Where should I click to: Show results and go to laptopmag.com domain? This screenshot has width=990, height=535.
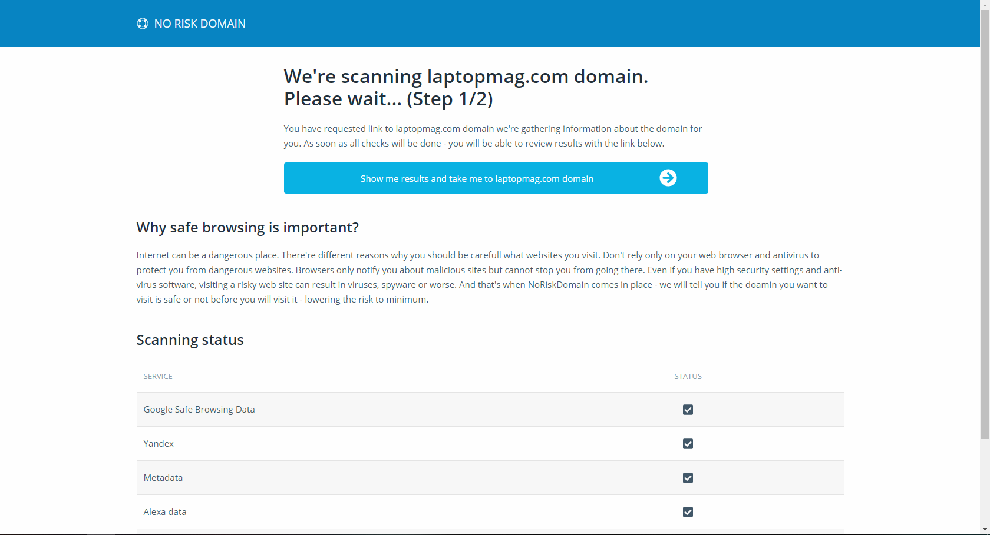click(496, 178)
